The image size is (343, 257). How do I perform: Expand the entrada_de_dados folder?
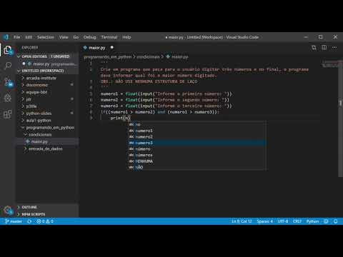[45, 148]
